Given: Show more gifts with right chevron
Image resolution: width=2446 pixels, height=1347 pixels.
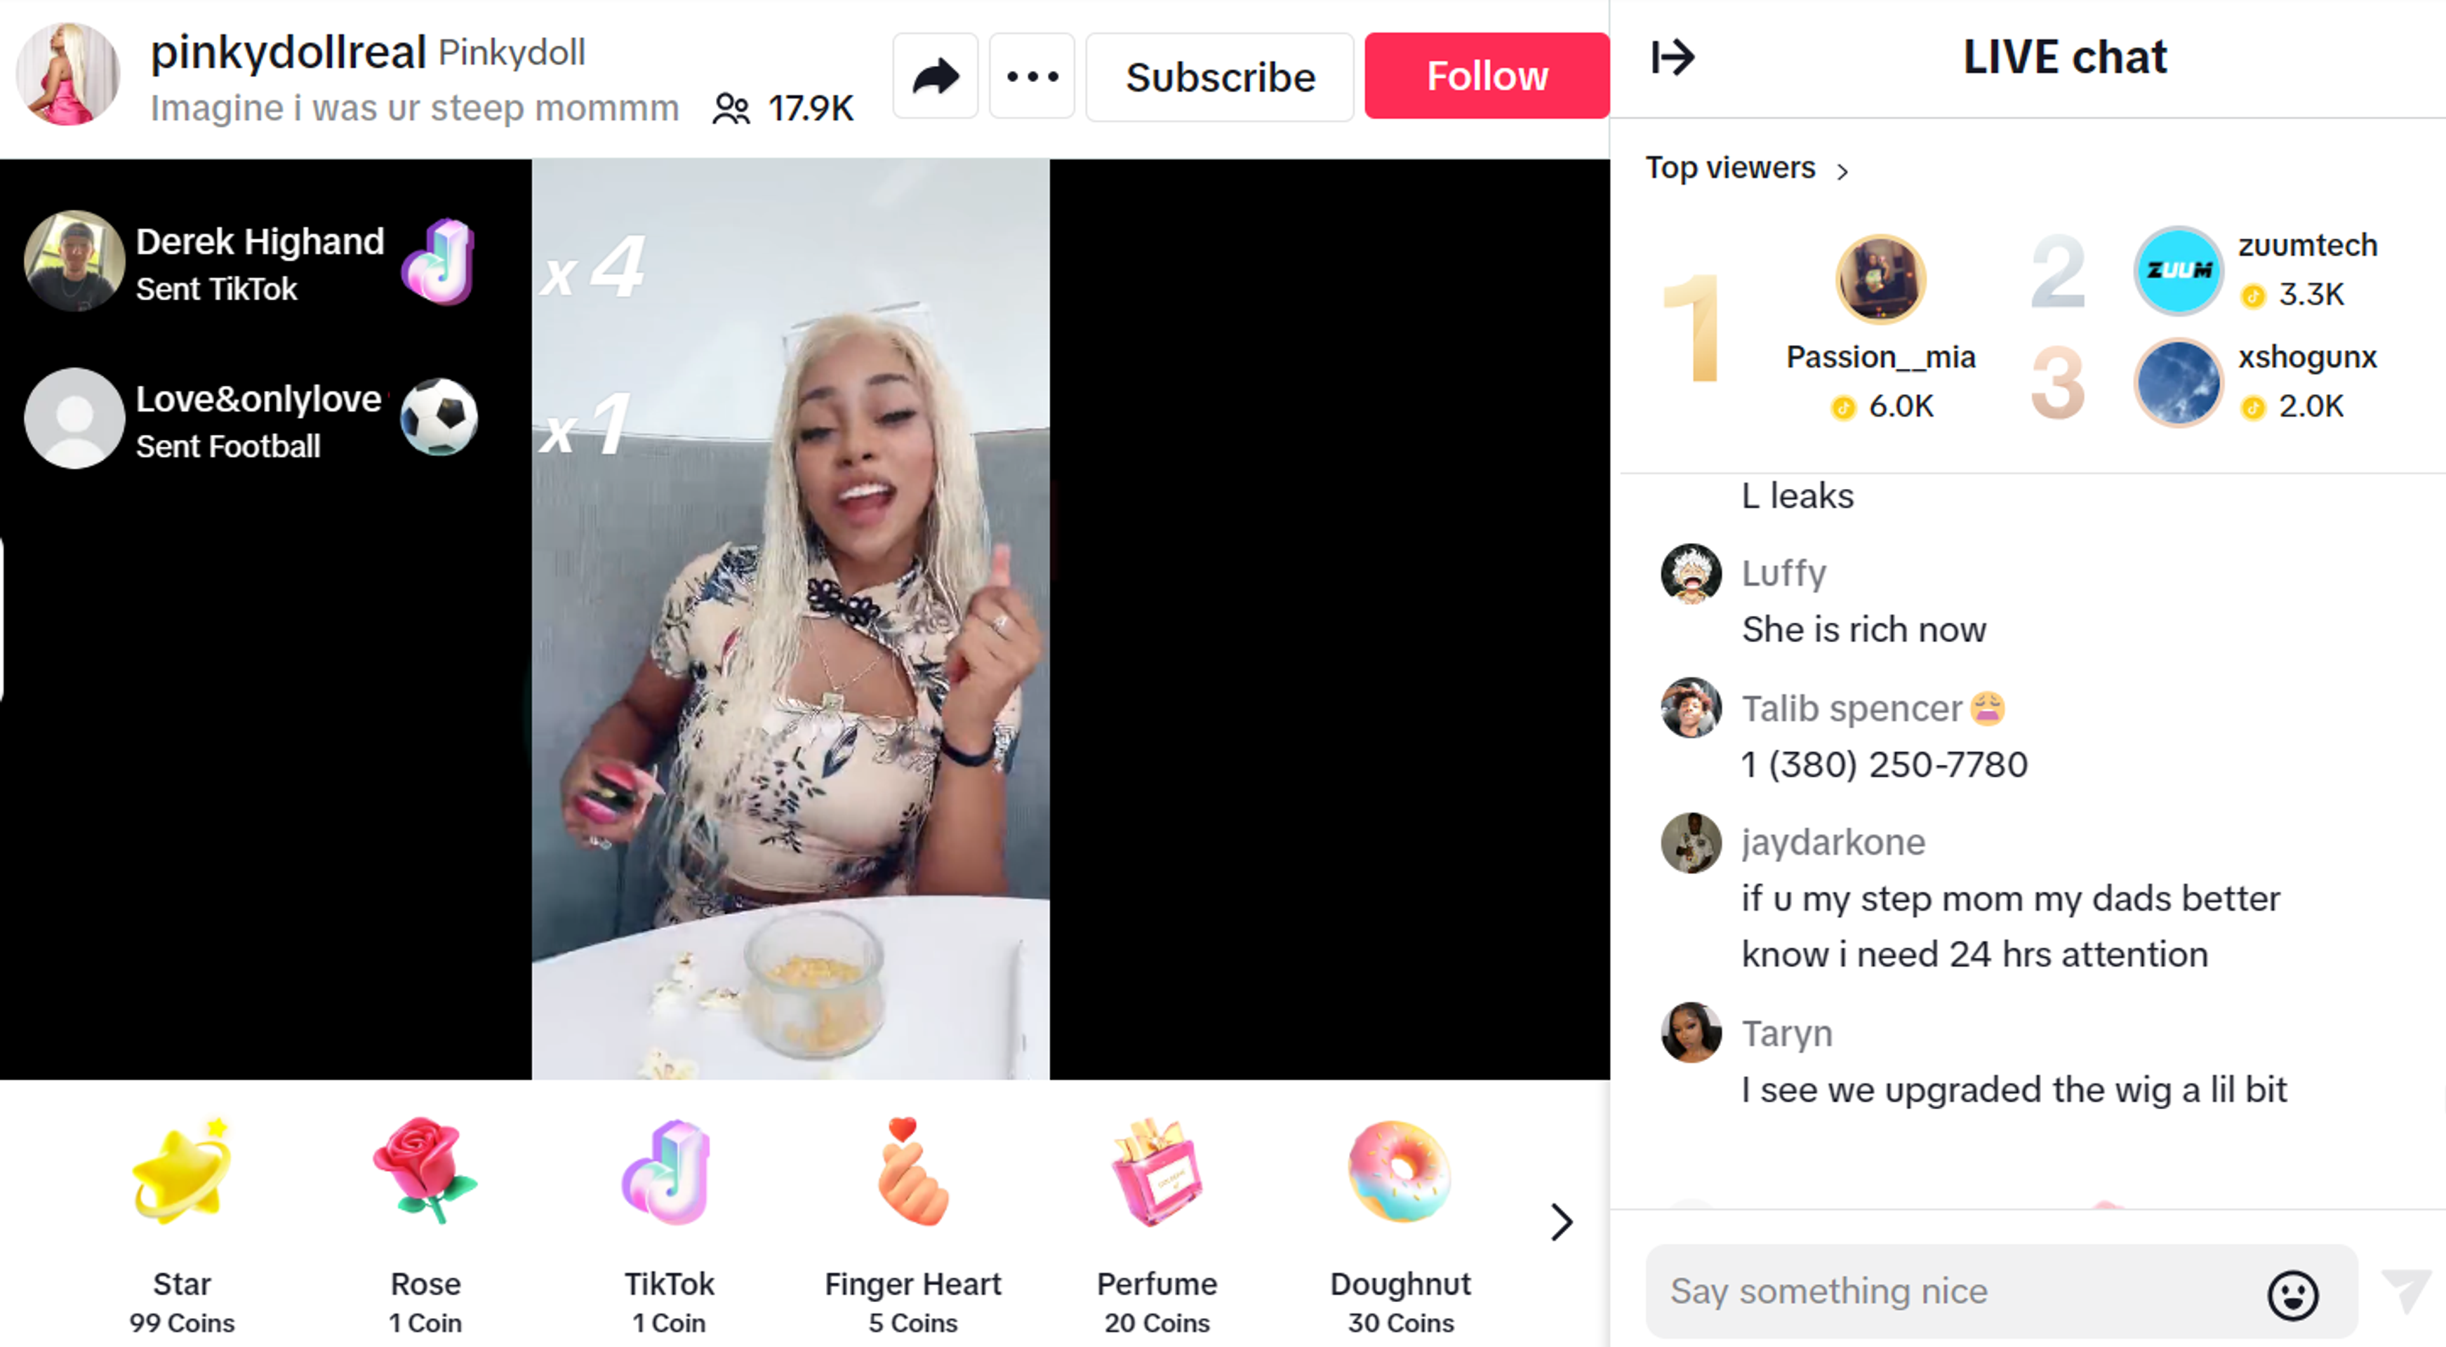Looking at the screenshot, I should click(x=1561, y=1221).
